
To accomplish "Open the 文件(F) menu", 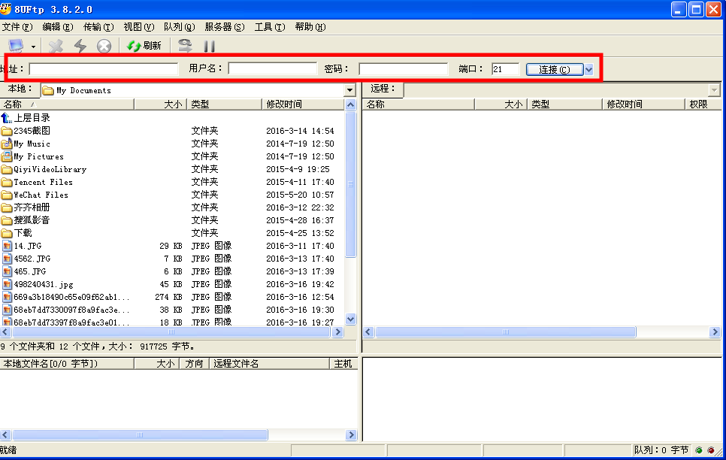I will 17,27.
